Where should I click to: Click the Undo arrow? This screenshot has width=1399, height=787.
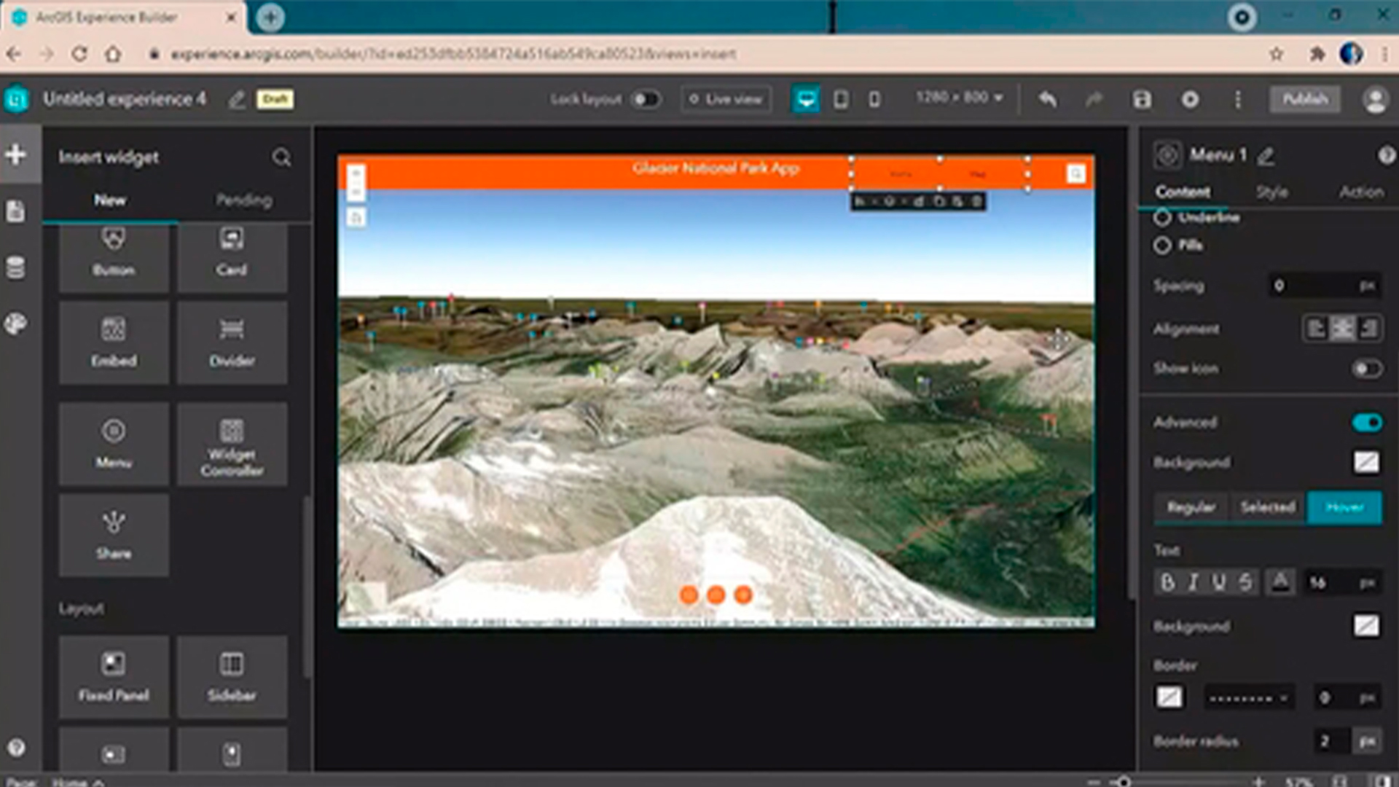[1047, 99]
